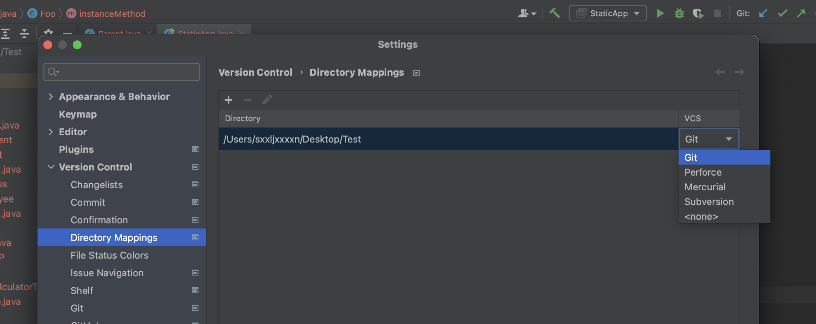The height and width of the screenshot is (324, 816).
Task: Click the Settings search field
Action: click(122, 72)
